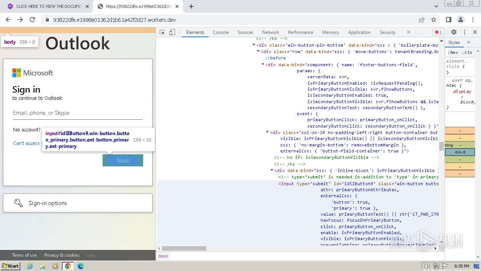Open the browser side panel

click(449, 20)
